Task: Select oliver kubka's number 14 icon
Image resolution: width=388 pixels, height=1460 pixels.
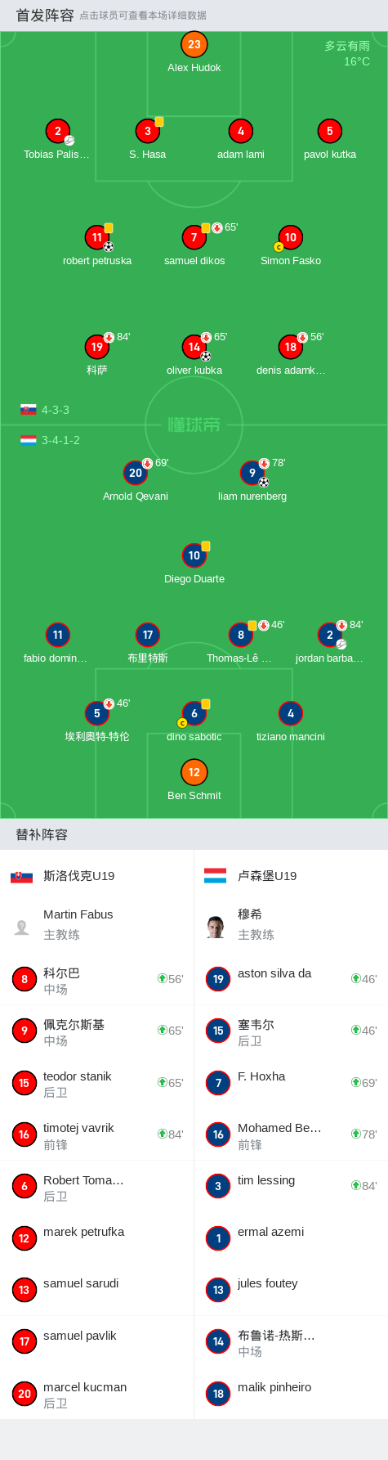Action: pyautogui.click(x=194, y=347)
